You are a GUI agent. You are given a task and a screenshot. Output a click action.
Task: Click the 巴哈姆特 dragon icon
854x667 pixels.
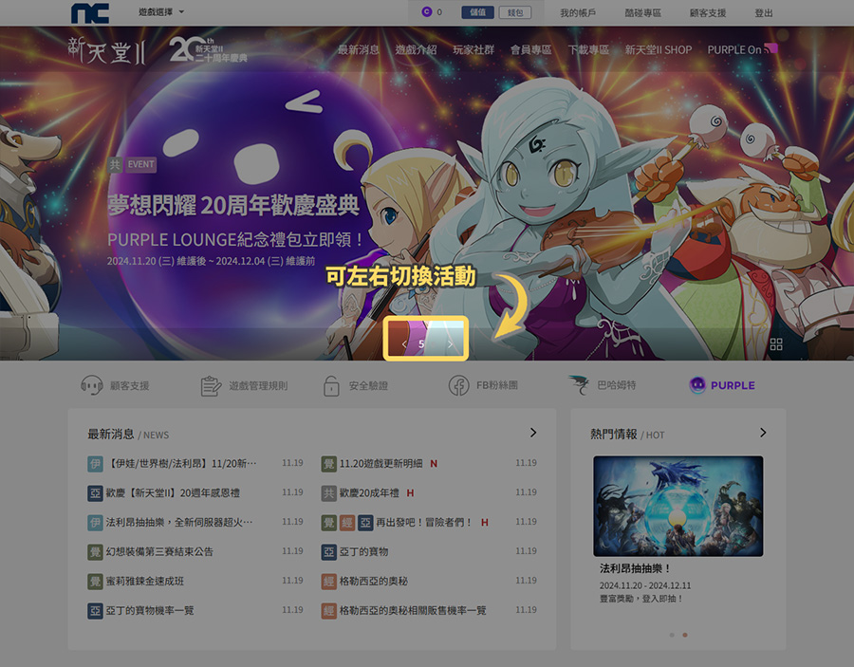pyautogui.click(x=579, y=385)
